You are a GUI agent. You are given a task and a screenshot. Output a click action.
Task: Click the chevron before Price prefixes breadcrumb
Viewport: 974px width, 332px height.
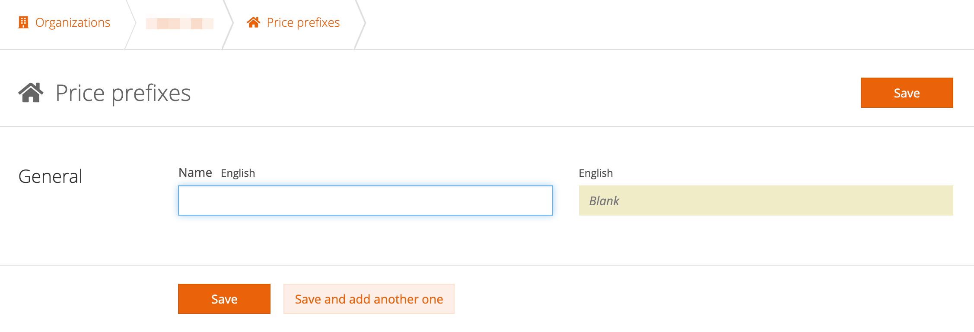click(228, 24)
